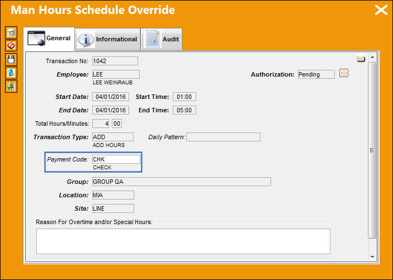Screen dimensions: 393x280
Task: Click the red cancel icon in the sidebar
Action: (x=11, y=46)
